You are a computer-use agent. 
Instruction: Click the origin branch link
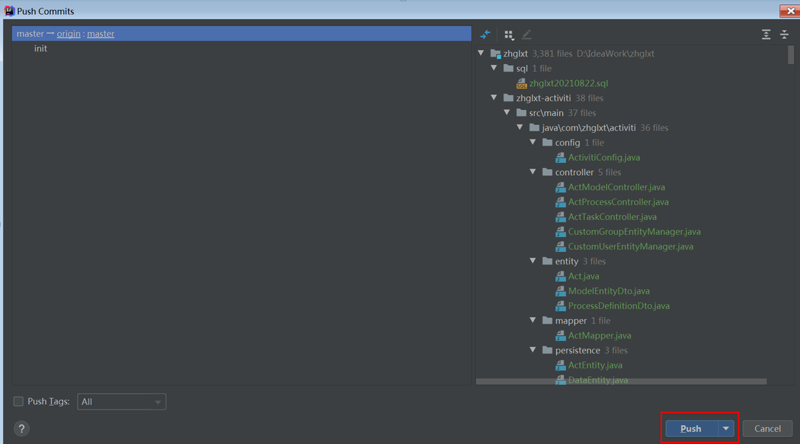coord(68,33)
